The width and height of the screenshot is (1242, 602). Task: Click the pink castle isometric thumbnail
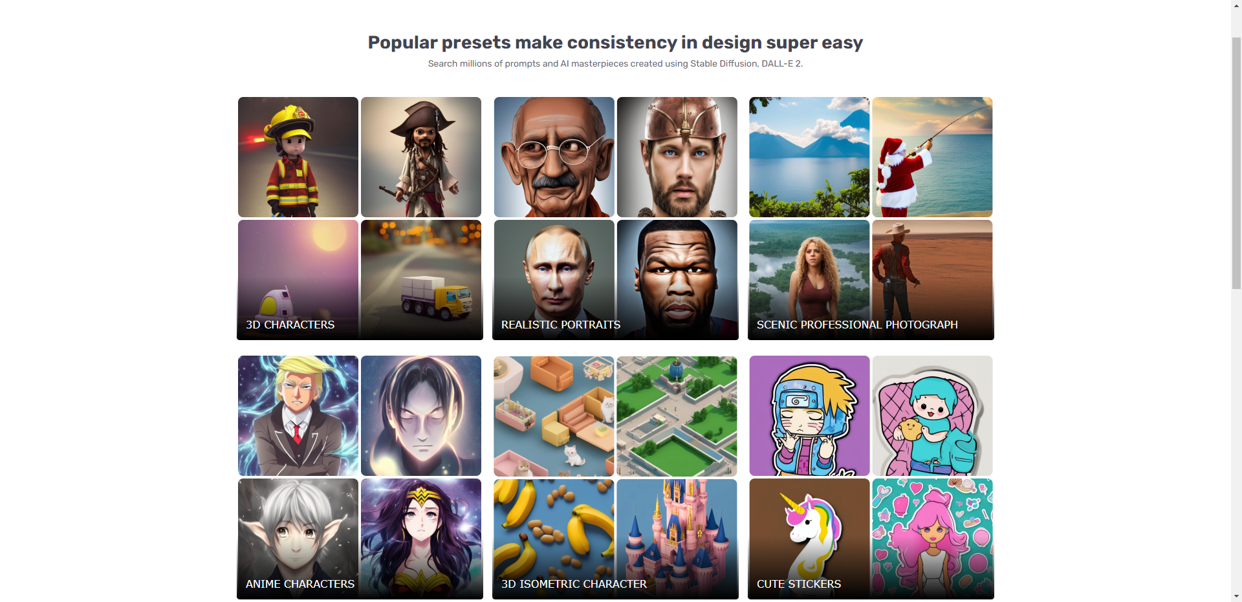(677, 539)
